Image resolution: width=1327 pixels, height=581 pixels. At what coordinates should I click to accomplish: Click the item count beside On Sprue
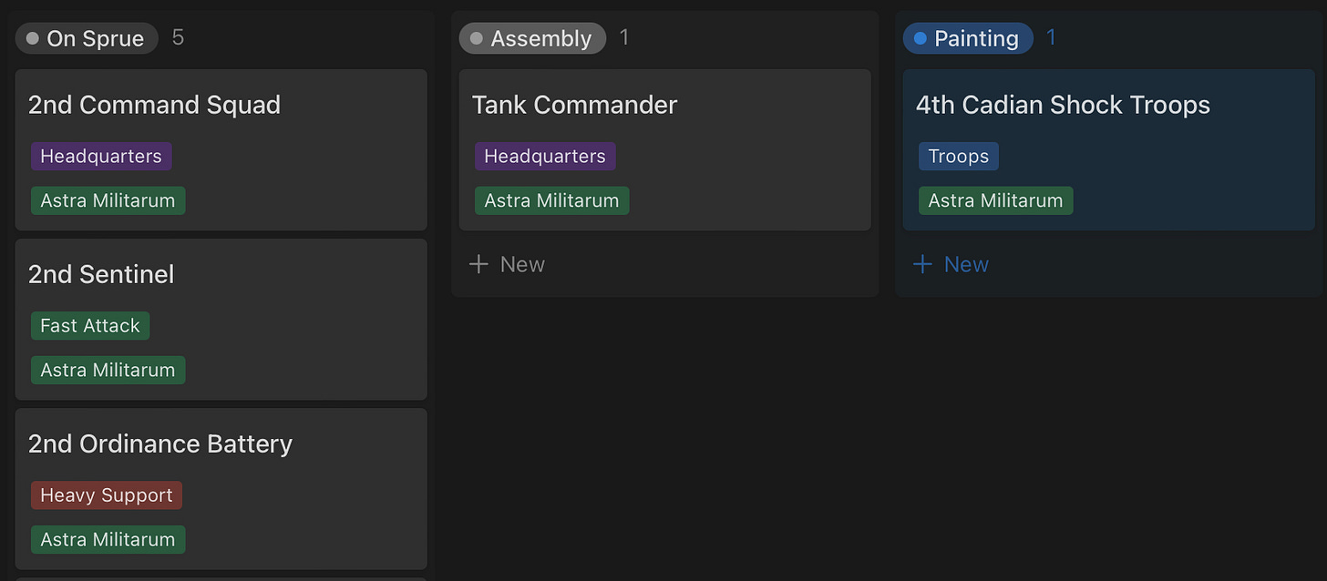pos(178,37)
